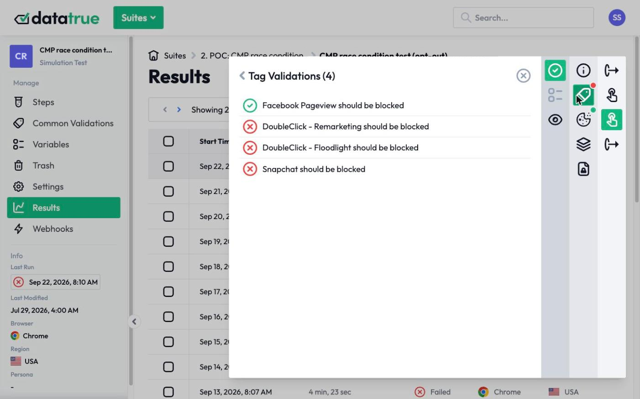Viewport: 640px width, 399px height.
Task: Go to Suites breadcrumb link
Action: point(175,56)
